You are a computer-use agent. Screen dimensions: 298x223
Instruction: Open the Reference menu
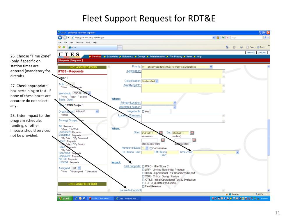[128, 57]
